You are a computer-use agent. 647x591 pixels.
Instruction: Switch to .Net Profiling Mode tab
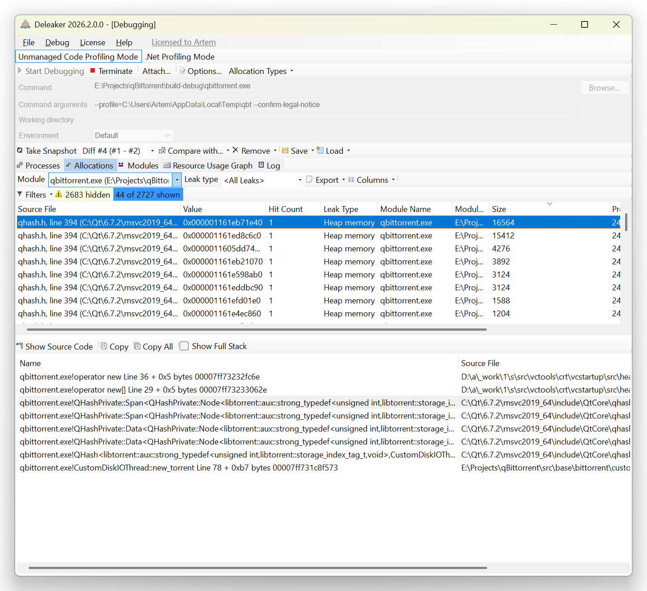point(180,57)
